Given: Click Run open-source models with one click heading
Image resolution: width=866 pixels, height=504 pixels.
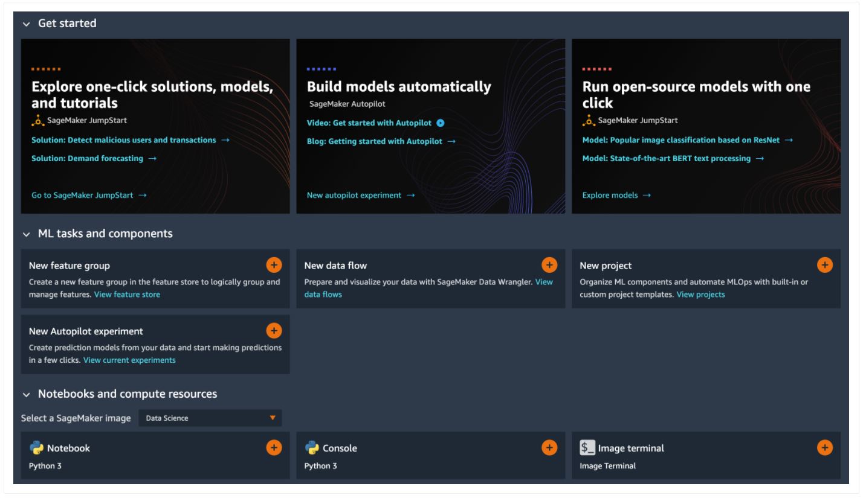Looking at the screenshot, I should [x=696, y=95].
